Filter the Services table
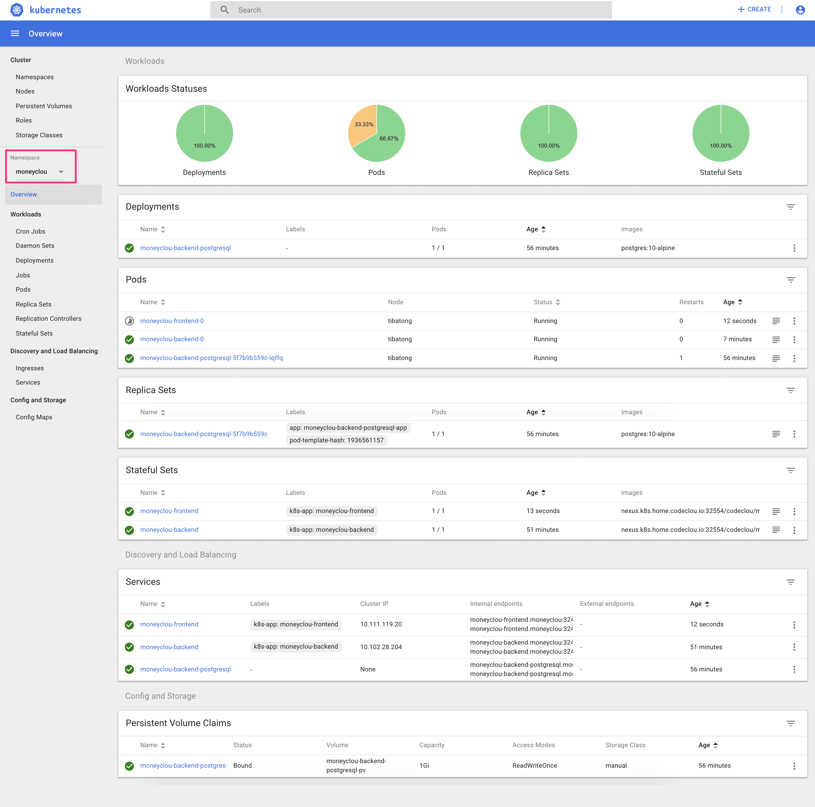This screenshot has width=815, height=807. (790, 582)
